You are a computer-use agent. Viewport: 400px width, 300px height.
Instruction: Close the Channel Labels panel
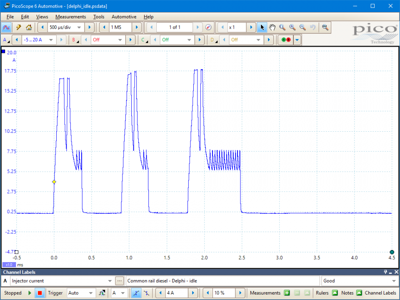point(396,272)
